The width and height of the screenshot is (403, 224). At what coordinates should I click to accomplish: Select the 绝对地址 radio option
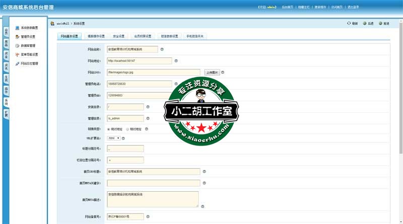click(109, 129)
